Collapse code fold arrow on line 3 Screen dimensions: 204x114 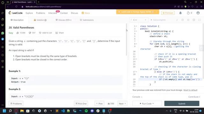click(136, 31)
